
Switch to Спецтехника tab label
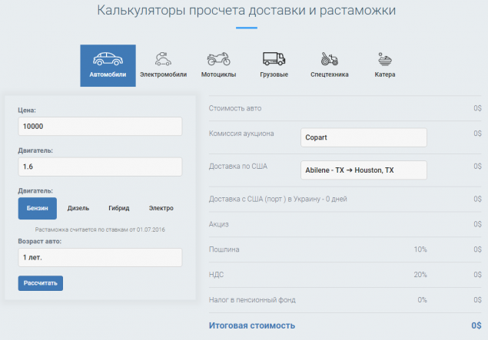(329, 74)
